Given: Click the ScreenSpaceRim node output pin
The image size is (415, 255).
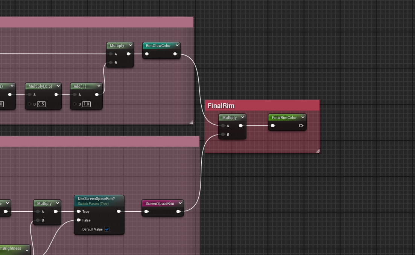Looking at the screenshot, I should coord(178,212).
